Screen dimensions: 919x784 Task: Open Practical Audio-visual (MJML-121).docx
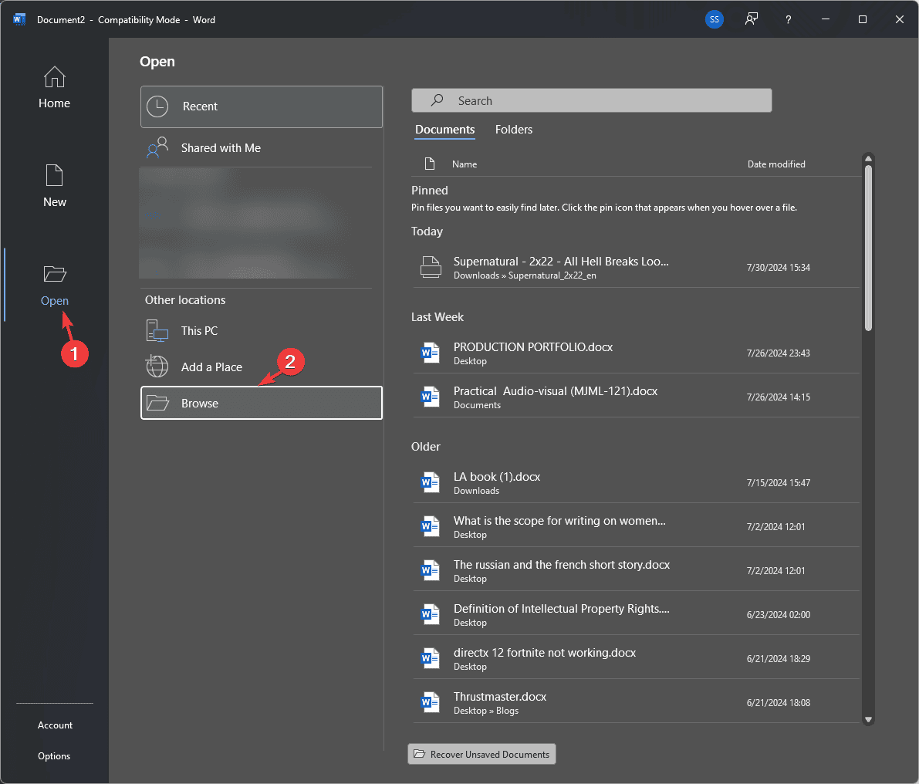click(637, 397)
